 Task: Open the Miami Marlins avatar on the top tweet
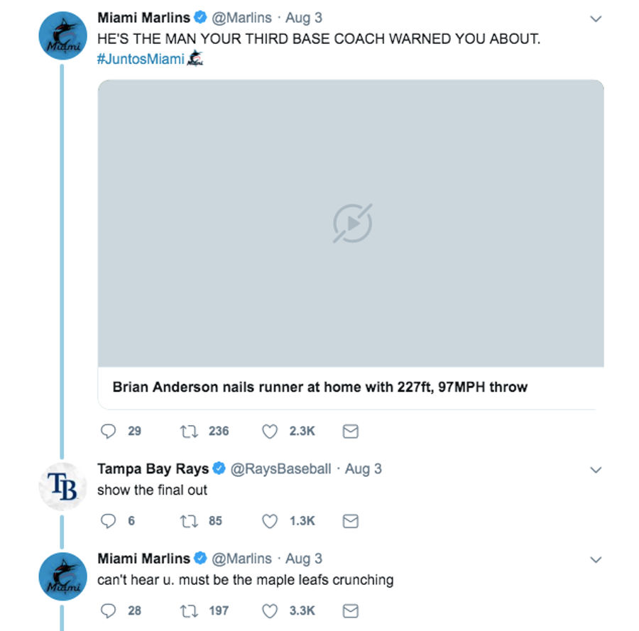pos(62,35)
